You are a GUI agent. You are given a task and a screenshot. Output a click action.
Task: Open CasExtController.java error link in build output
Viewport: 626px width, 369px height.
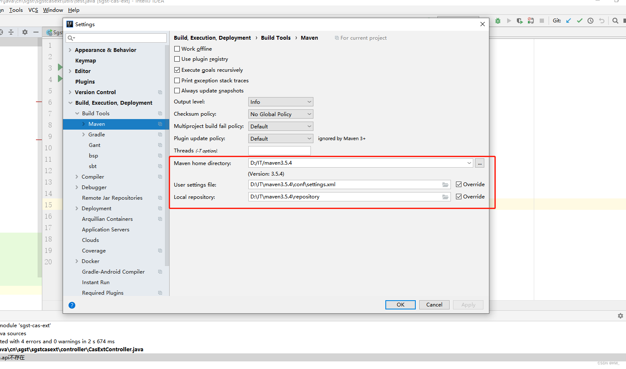[71, 350]
